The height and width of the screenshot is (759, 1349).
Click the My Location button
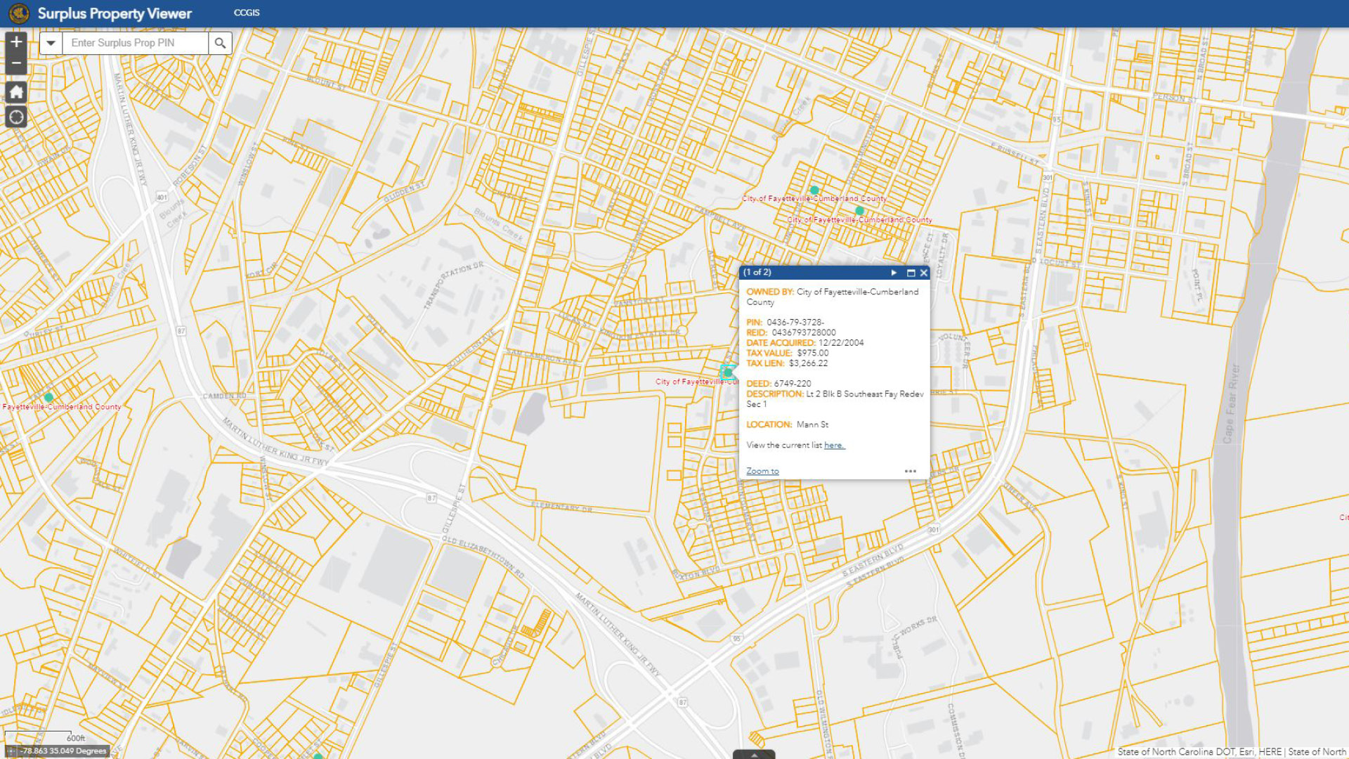pos(16,117)
